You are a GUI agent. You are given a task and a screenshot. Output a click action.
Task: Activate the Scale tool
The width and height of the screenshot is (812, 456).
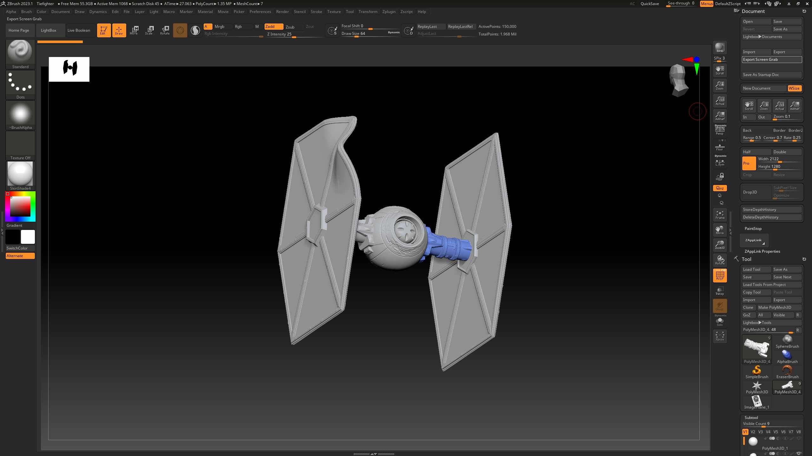click(149, 30)
